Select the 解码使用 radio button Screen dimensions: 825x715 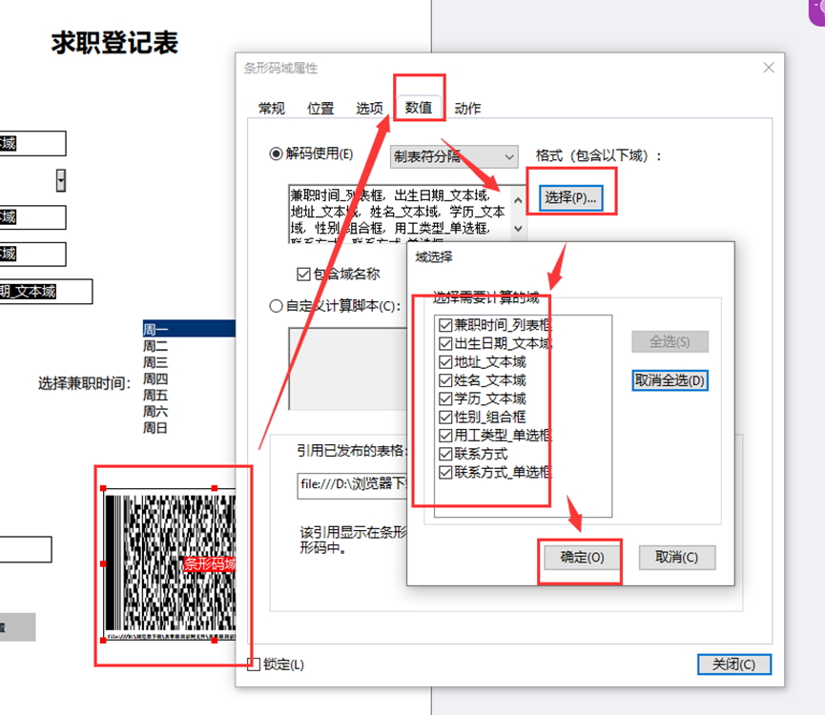point(278,153)
